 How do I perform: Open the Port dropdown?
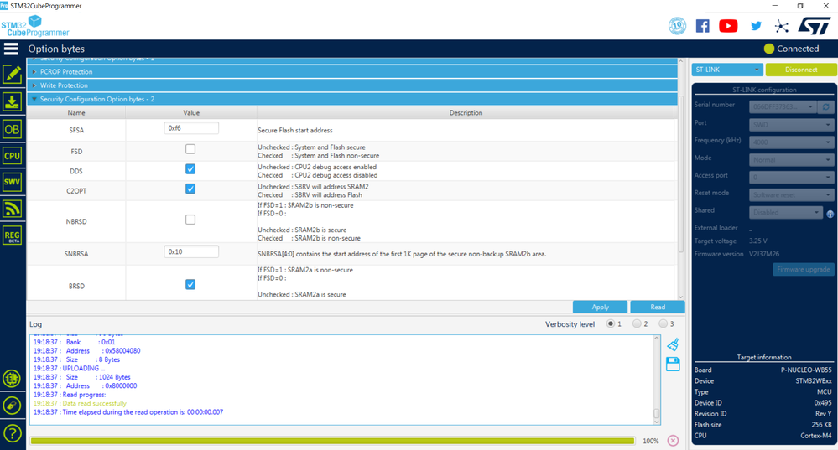click(791, 124)
